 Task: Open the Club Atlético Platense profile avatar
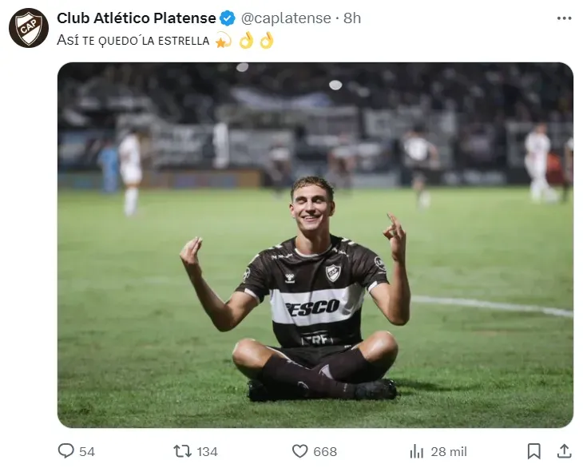(x=29, y=28)
